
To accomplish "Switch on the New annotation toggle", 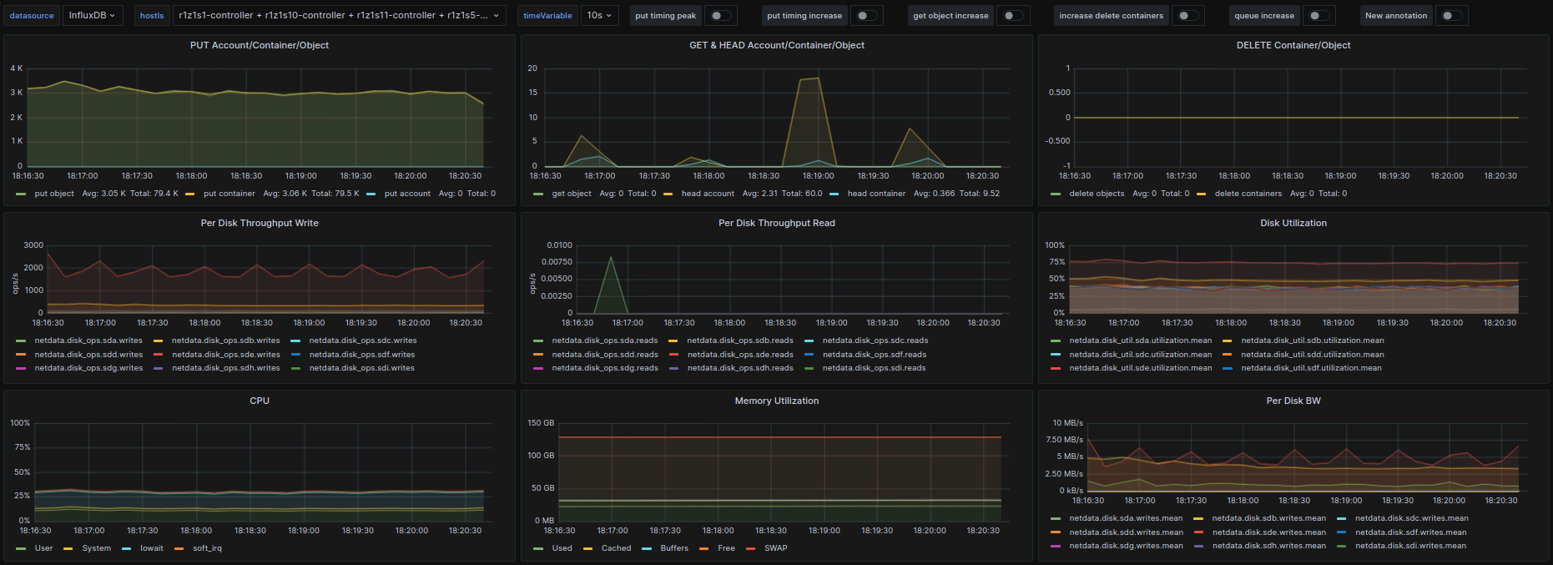I will pyautogui.click(x=1451, y=16).
